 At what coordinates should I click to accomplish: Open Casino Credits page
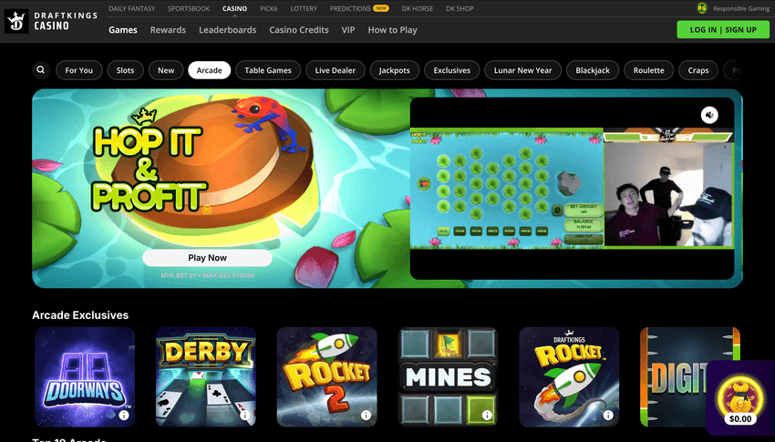point(299,30)
